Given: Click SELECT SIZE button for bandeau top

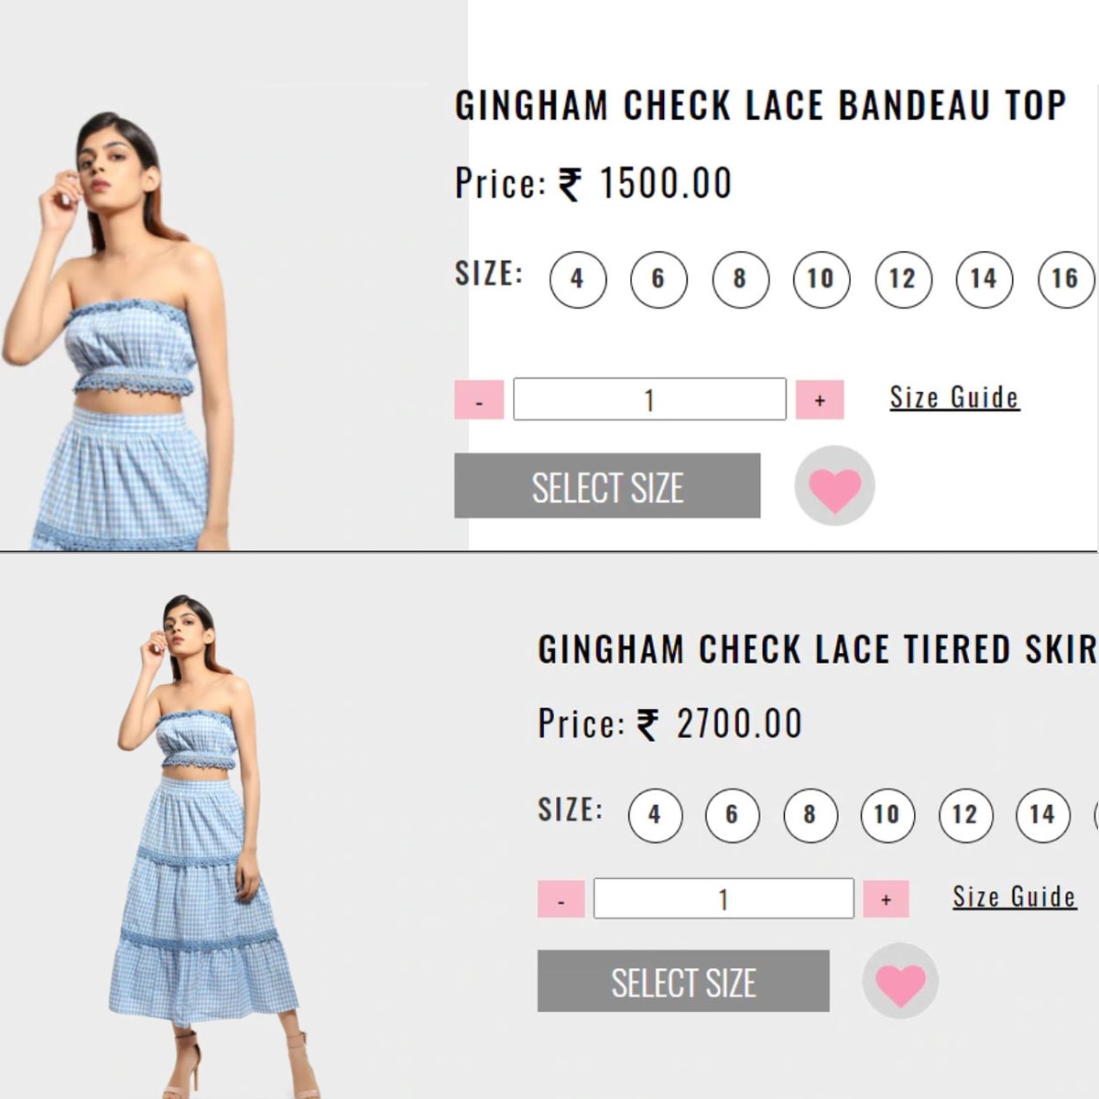Looking at the screenshot, I should 607,485.
